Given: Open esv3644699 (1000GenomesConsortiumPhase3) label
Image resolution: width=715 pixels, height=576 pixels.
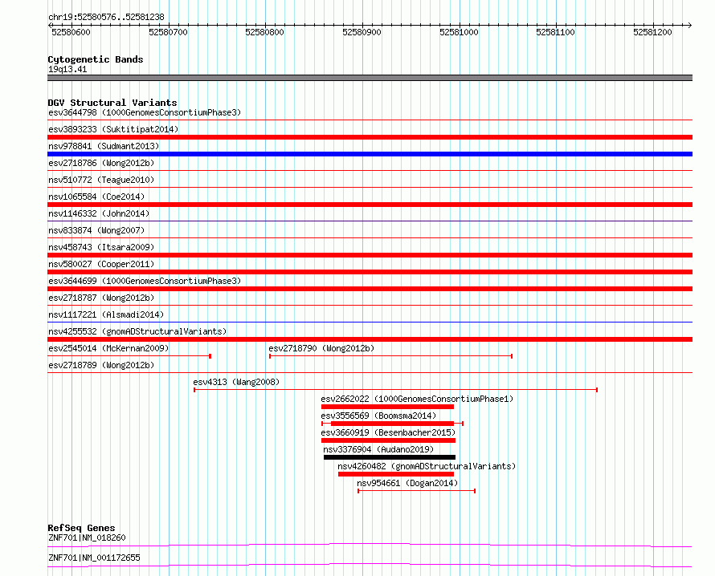Looking at the screenshot, I should click(145, 281).
